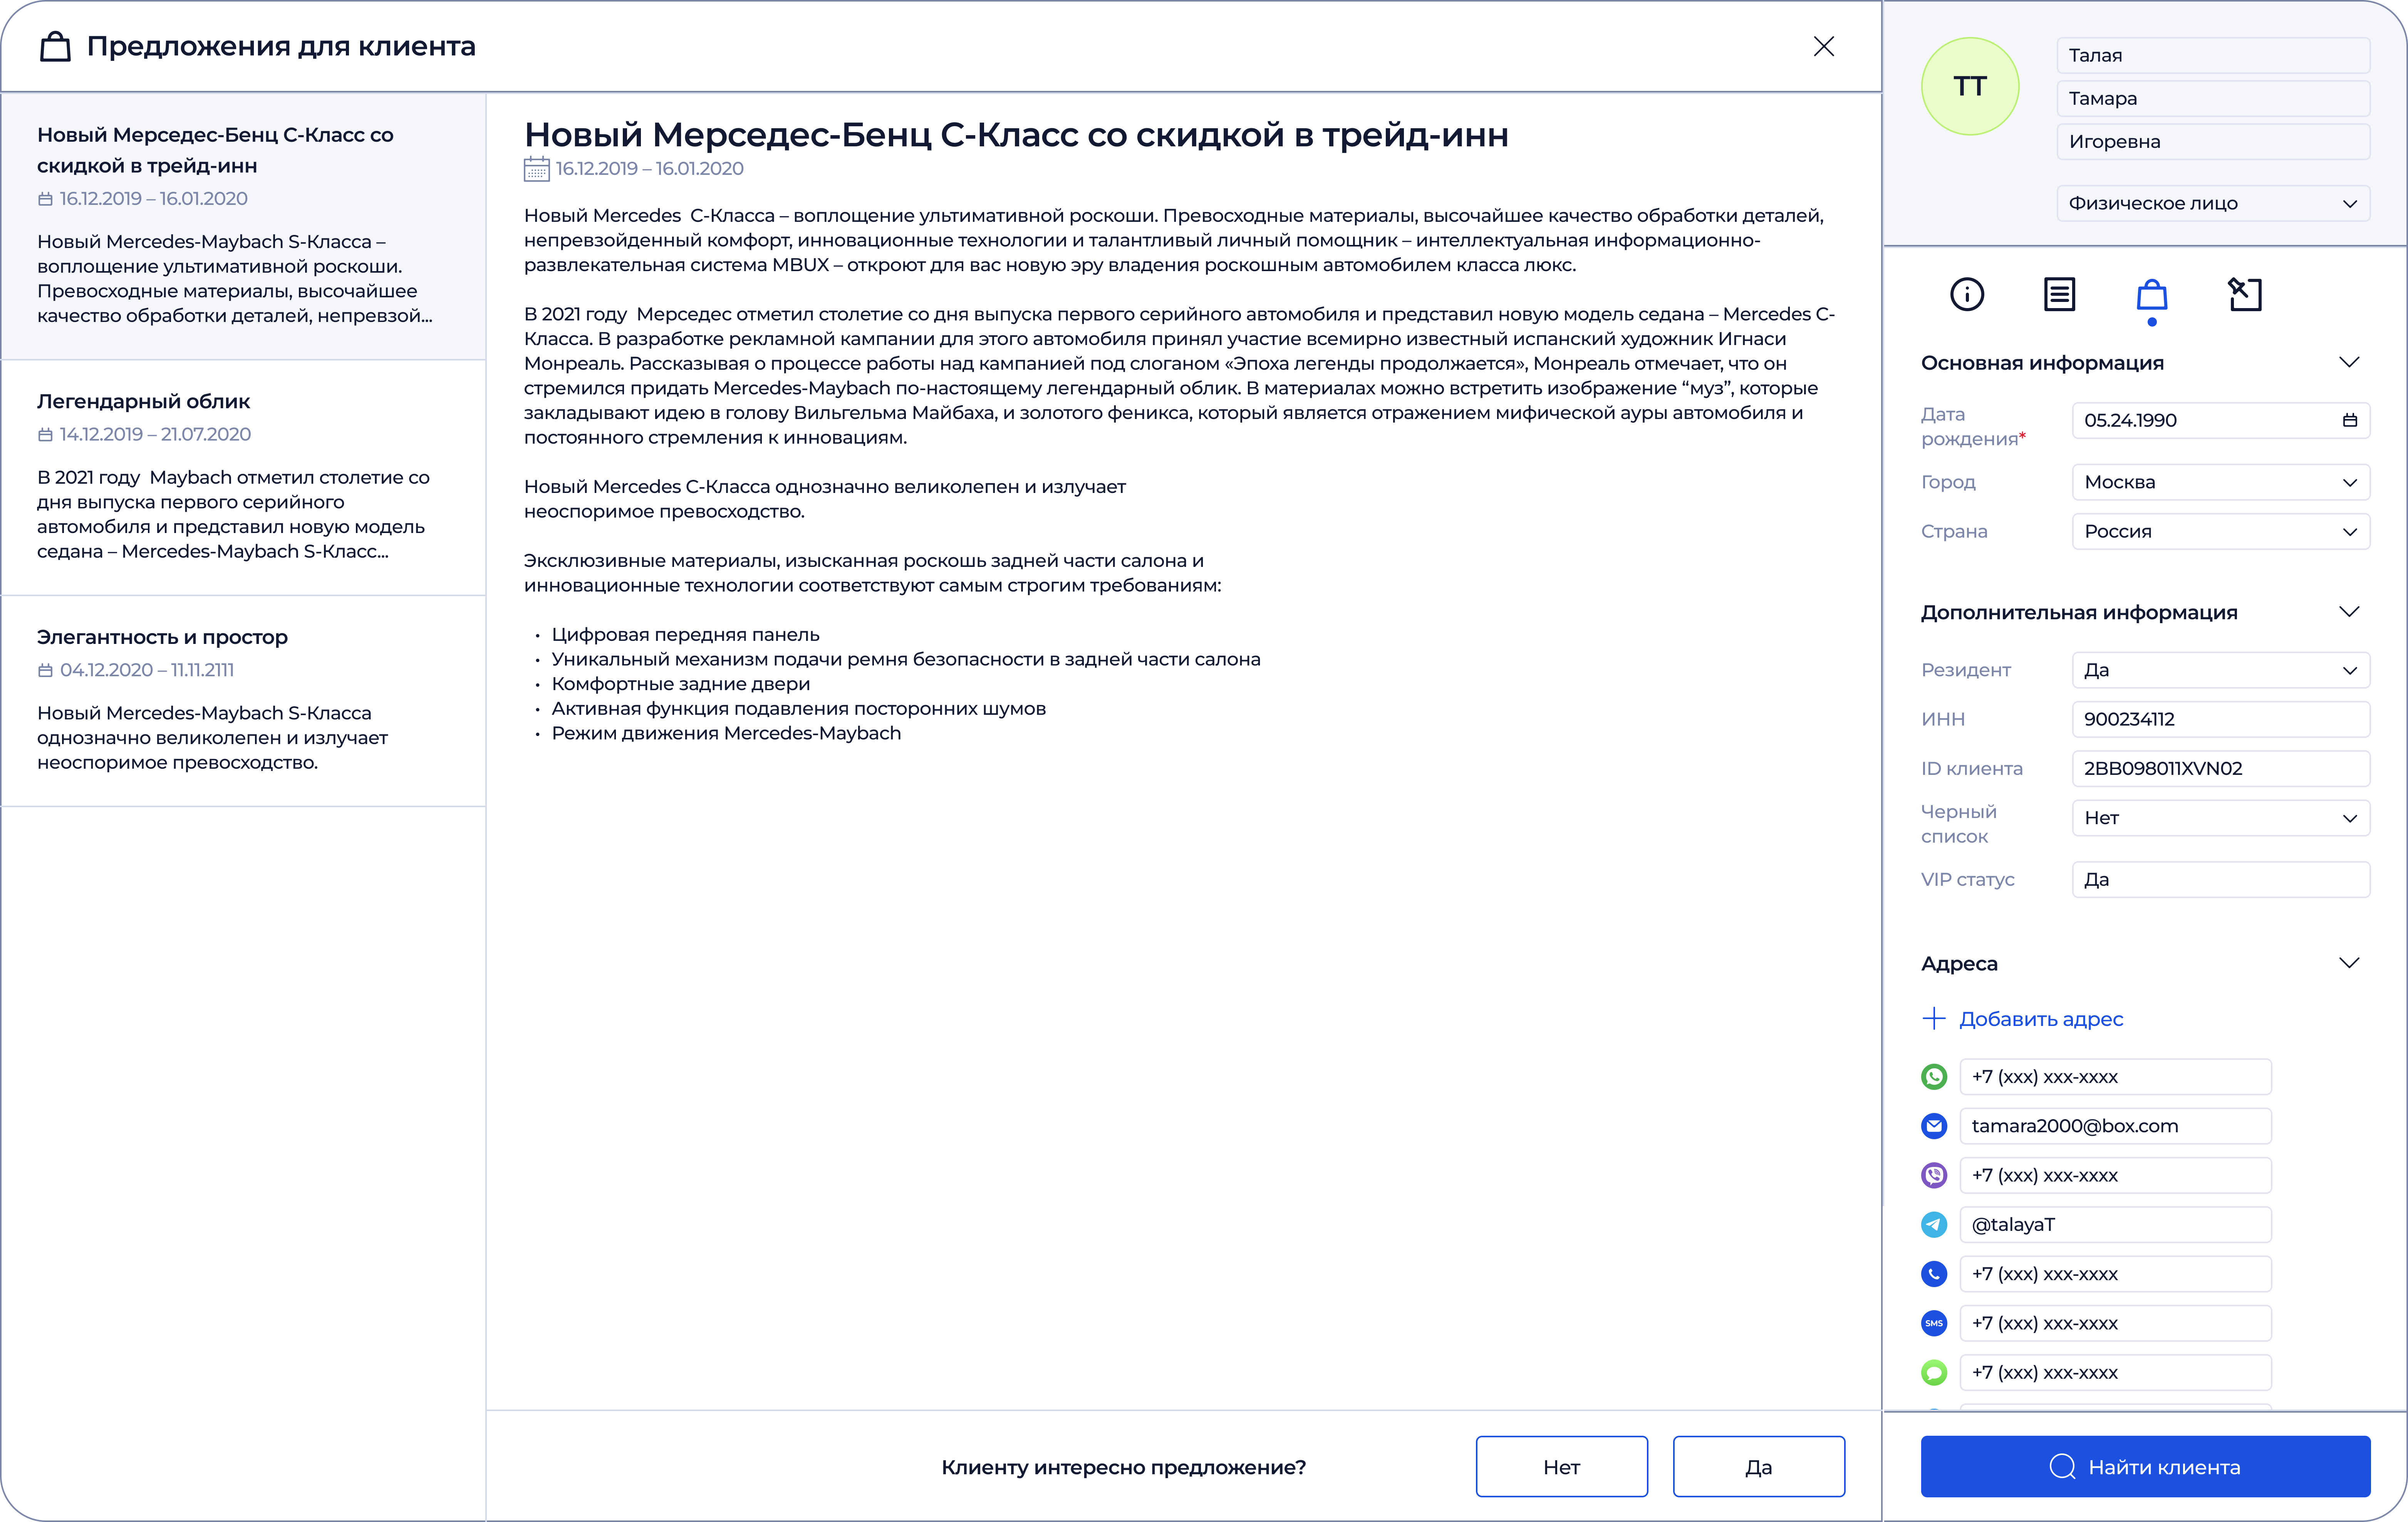Click the SMS contact icon
Screen dimensions: 2408x1522
click(1934, 1323)
